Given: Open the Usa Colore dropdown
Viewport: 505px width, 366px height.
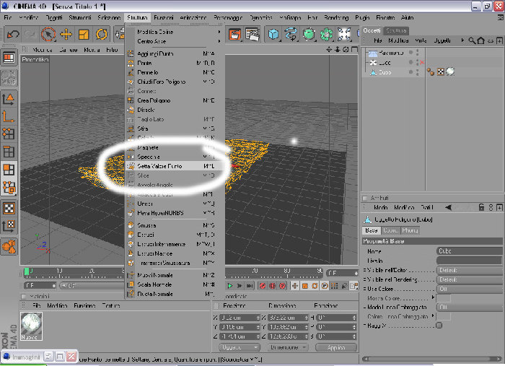Looking at the screenshot, I should click(469, 289).
